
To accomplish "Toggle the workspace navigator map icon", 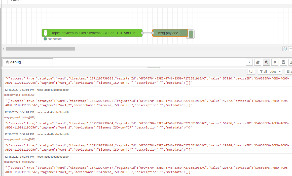I will [285, 49].
